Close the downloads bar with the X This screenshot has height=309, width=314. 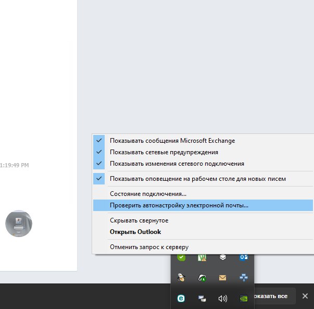(305, 296)
